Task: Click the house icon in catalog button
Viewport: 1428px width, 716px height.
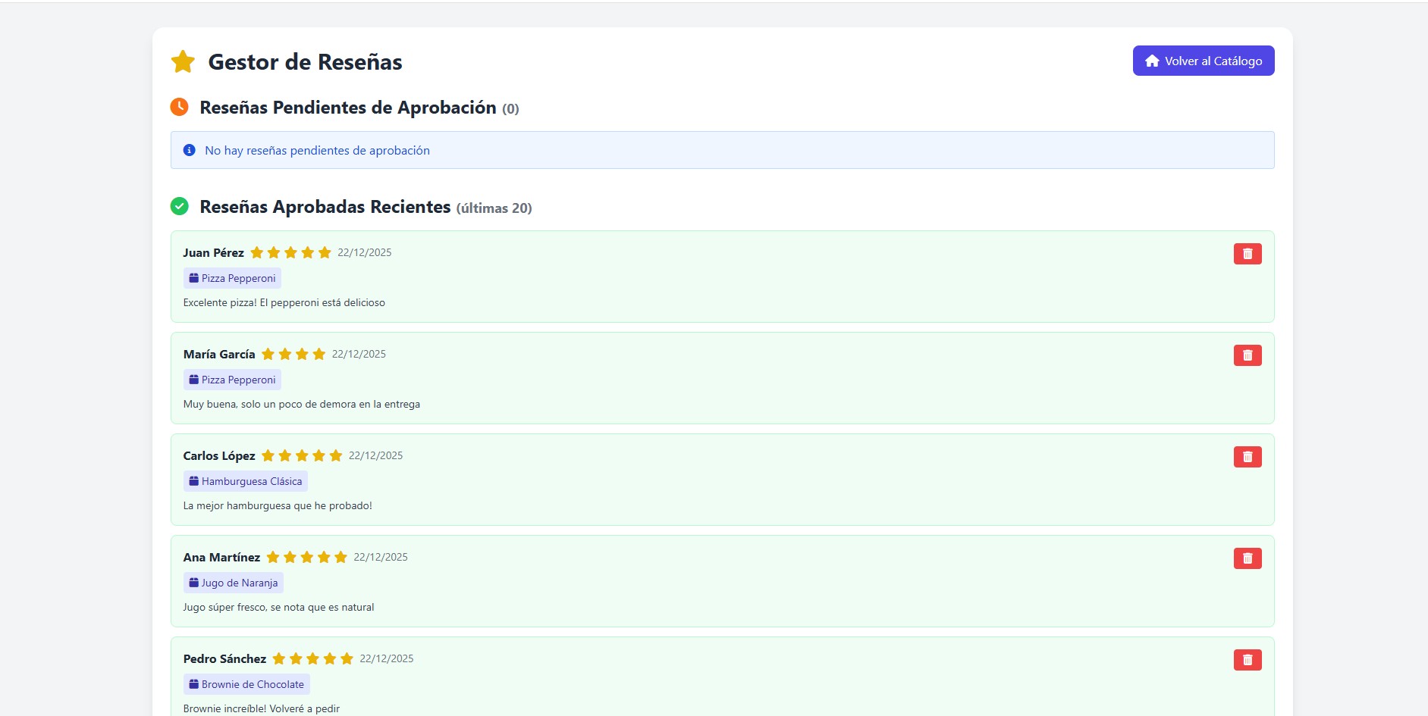Action: [x=1151, y=61]
